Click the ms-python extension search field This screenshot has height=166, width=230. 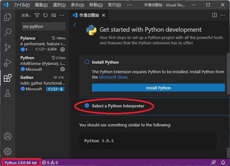pos(43,26)
